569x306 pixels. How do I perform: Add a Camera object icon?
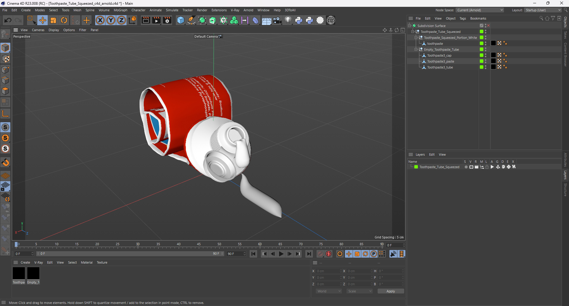[277, 20]
